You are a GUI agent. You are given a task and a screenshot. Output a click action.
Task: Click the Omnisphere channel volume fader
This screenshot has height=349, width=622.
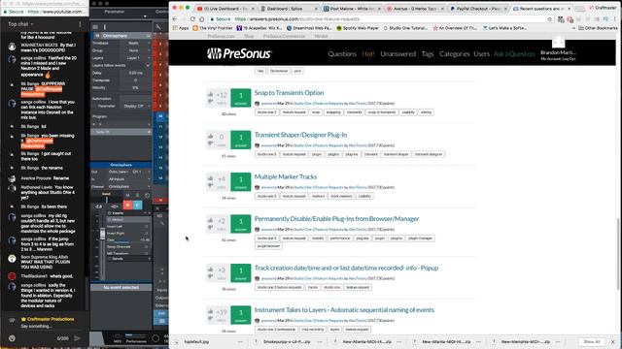(103, 234)
